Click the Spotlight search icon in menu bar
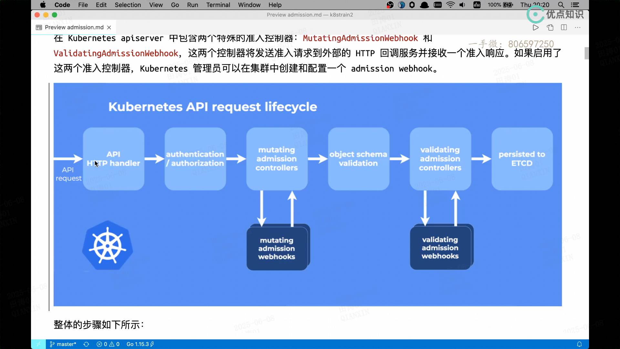 [561, 5]
